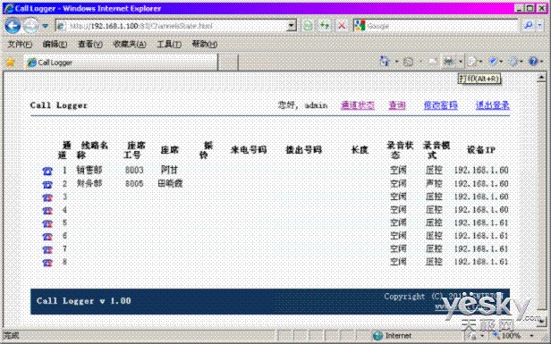Expand the Tools gear dropdown arrow
551x344 pixels.
click(x=521, y=62)
